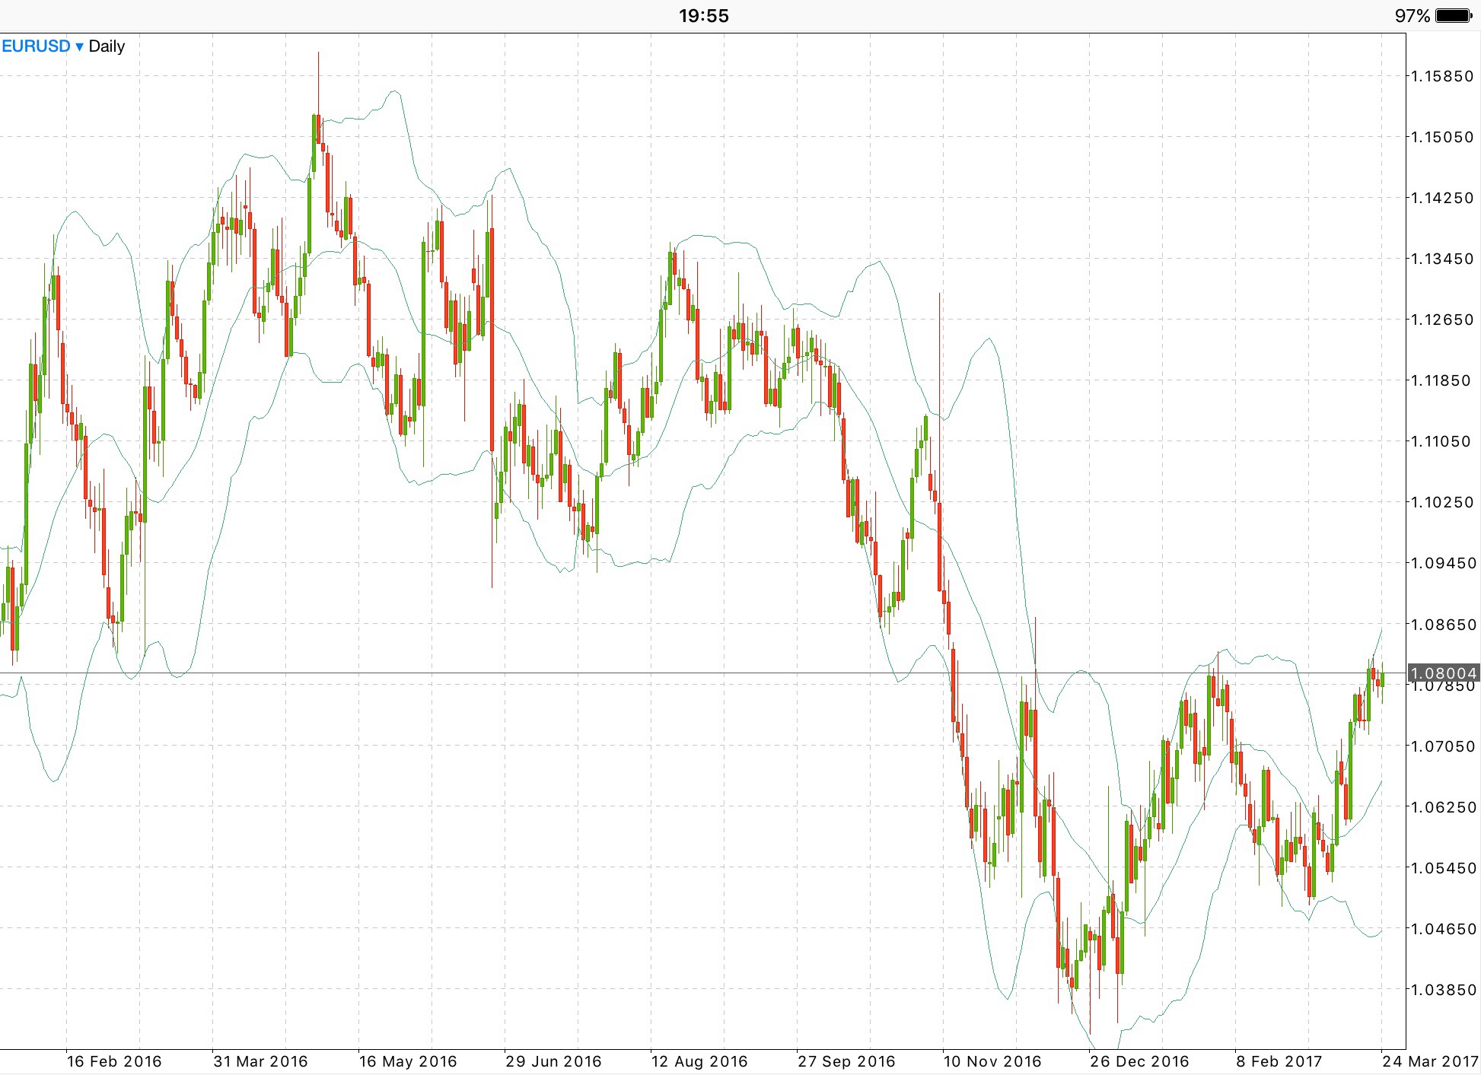Click the 27 Sep 2016 date label
The width and height of the screenshot is (1481, 1075).
(x=846, y=1061)
